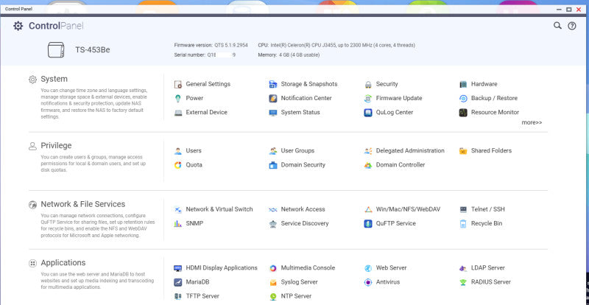This screenshot has height=305, width=589.
Task: Select the System section heading
Action: [54, 79]
